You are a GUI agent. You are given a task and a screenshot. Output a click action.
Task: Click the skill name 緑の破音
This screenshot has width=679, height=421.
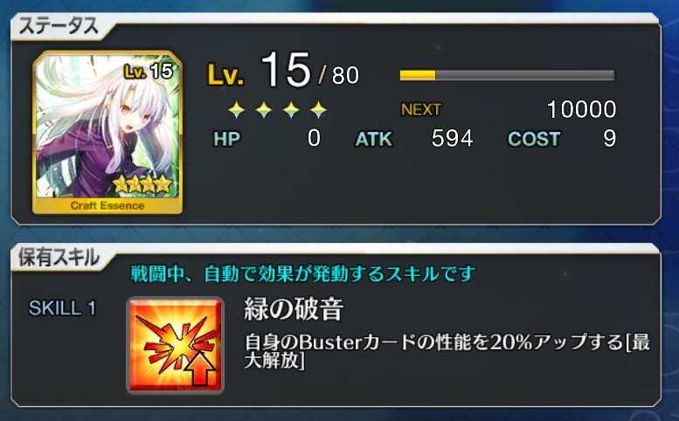pos(294,309)
